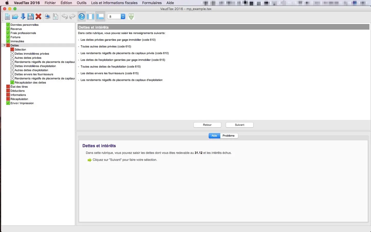Click the blue download/import arrow icon
Screen dimensions: 371x232
coord(23,17)
